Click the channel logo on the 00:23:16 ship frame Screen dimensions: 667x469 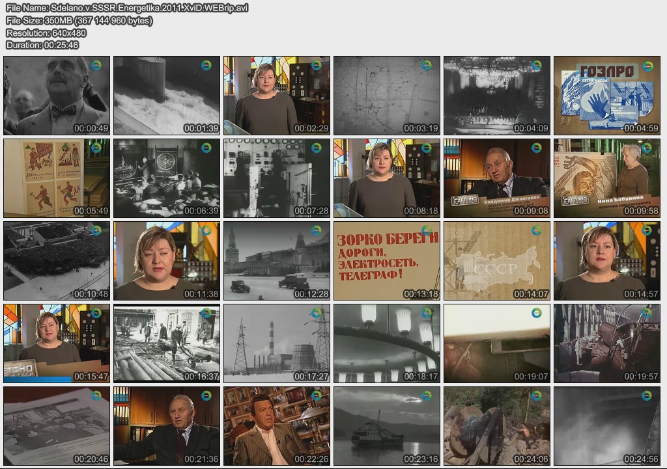pyautogui.click(x=427, y=395)
